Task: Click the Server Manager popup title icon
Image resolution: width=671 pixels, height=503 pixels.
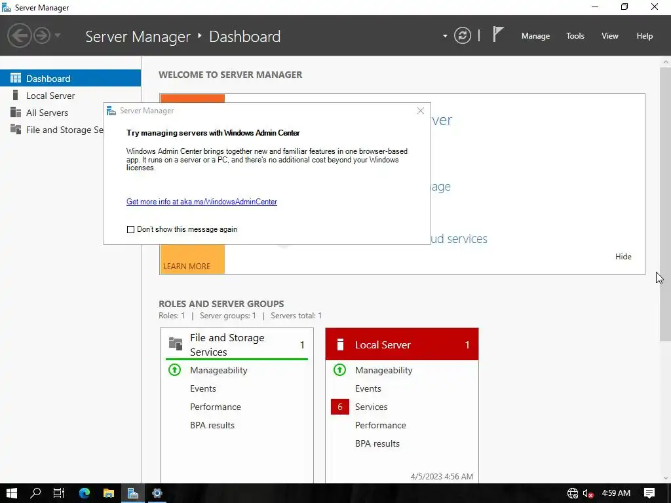Action: click(x=111, y=111)
